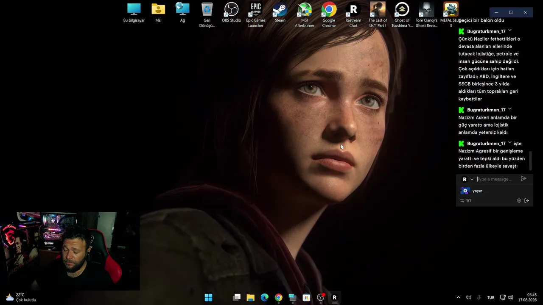Open the taskbar app left of Microsoft Store
The height and width of the screenshot is (305, 543).
292,297
